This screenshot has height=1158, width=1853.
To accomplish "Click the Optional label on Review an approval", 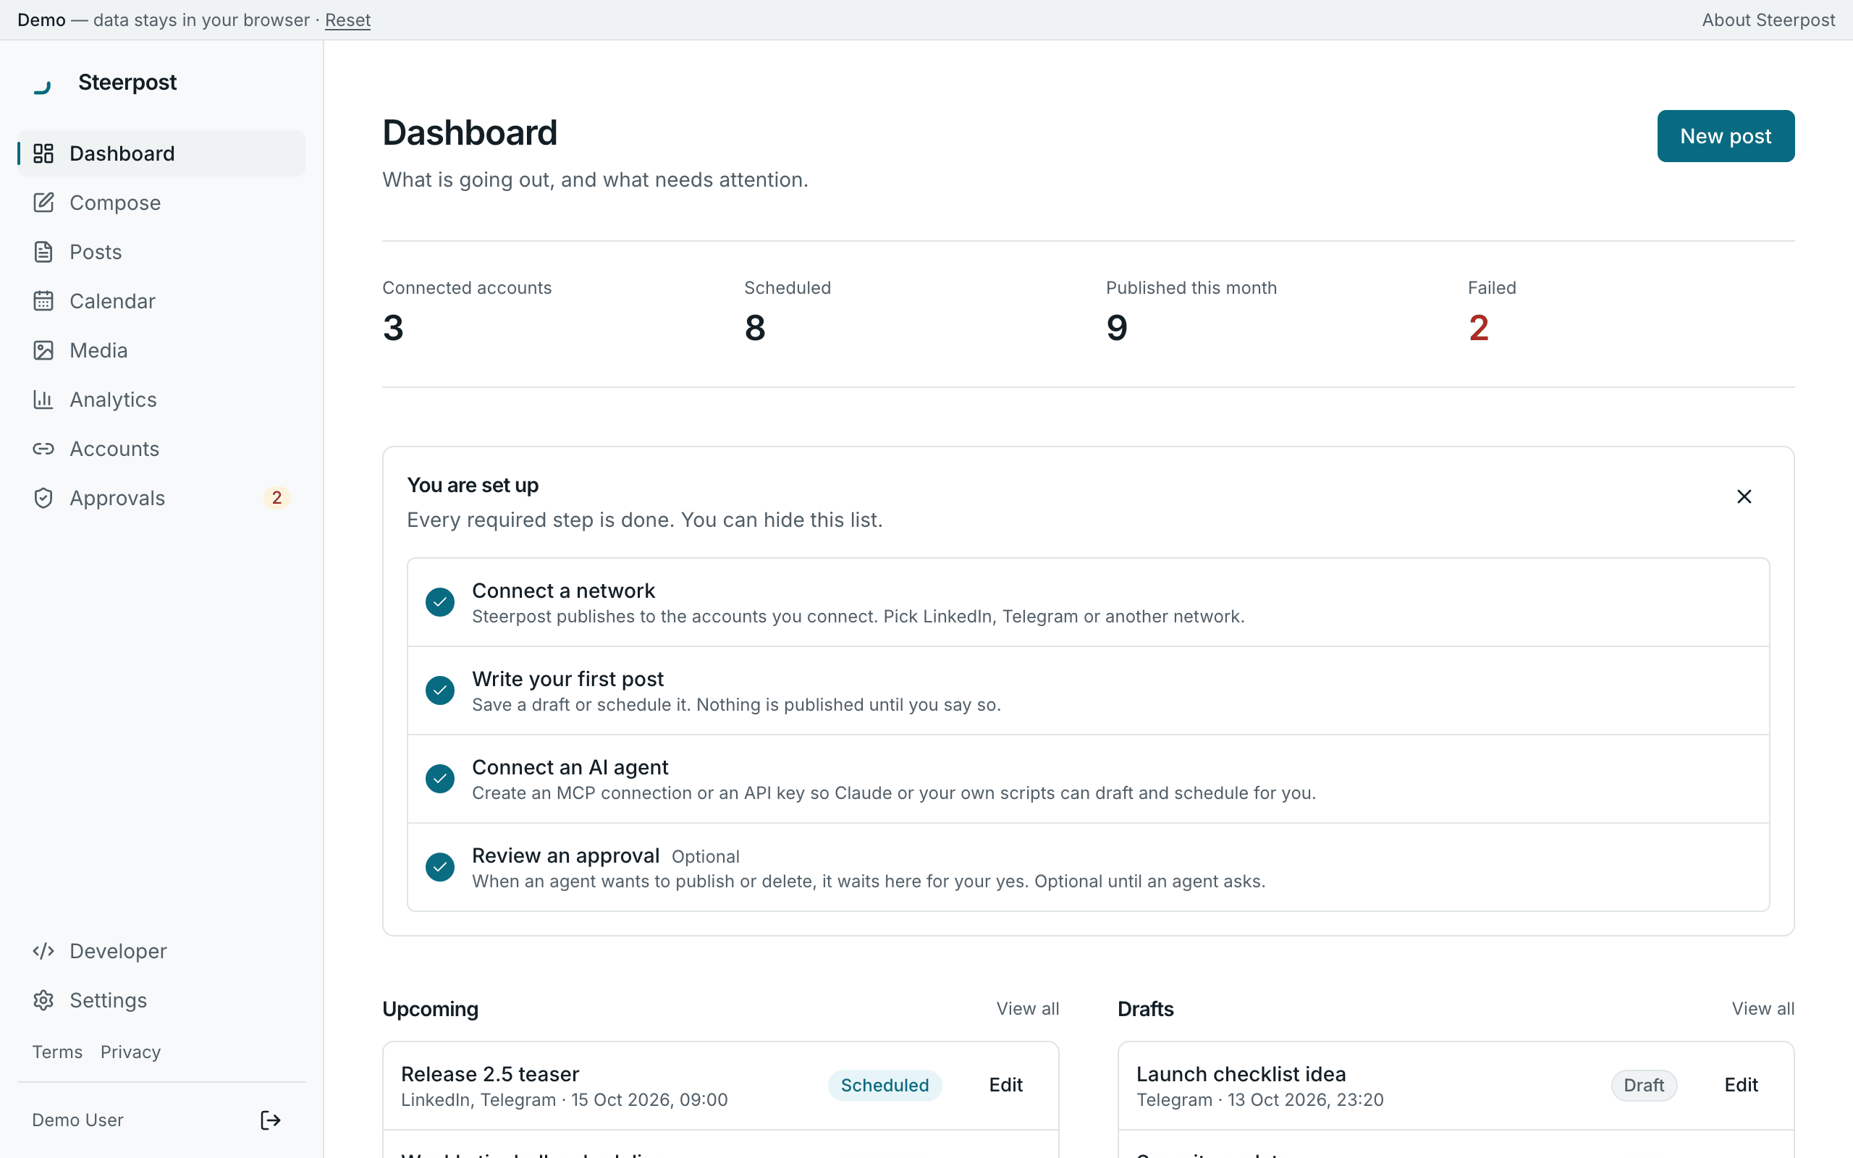I will point(705,856).
